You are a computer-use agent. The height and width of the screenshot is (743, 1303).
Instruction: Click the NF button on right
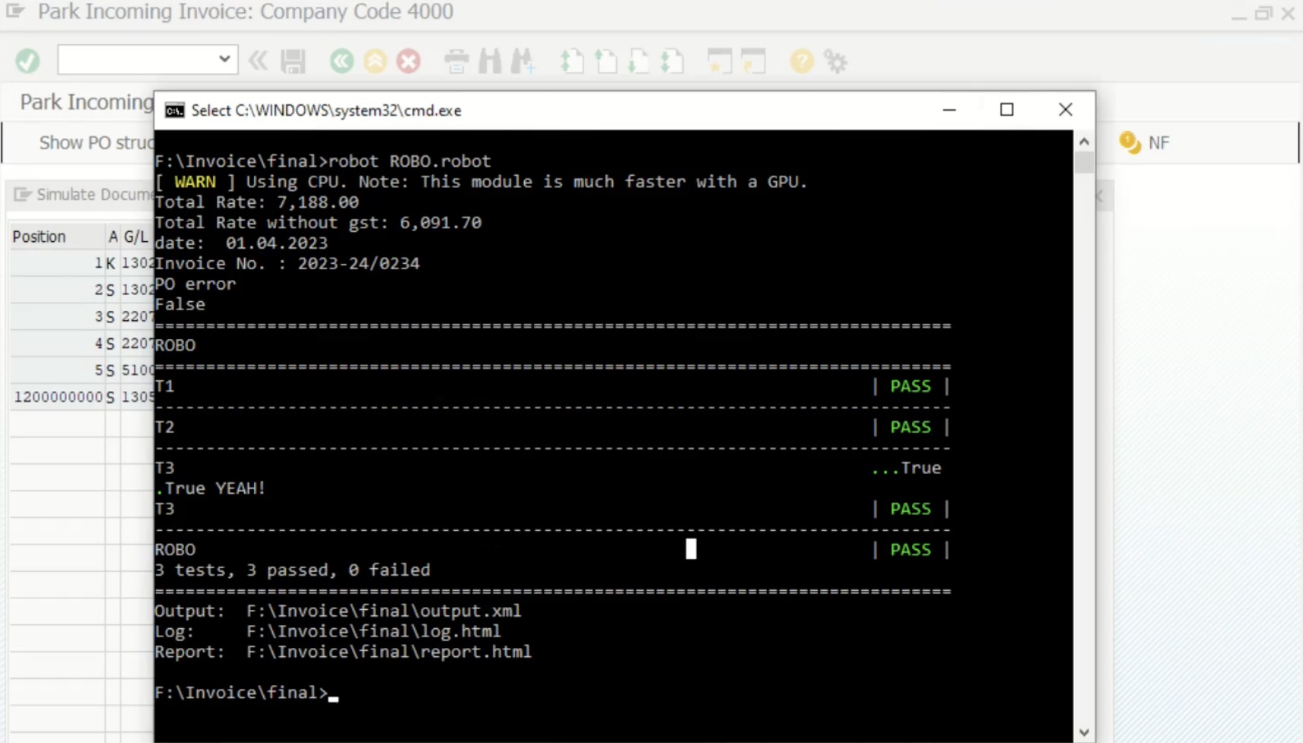point(1146,143)
